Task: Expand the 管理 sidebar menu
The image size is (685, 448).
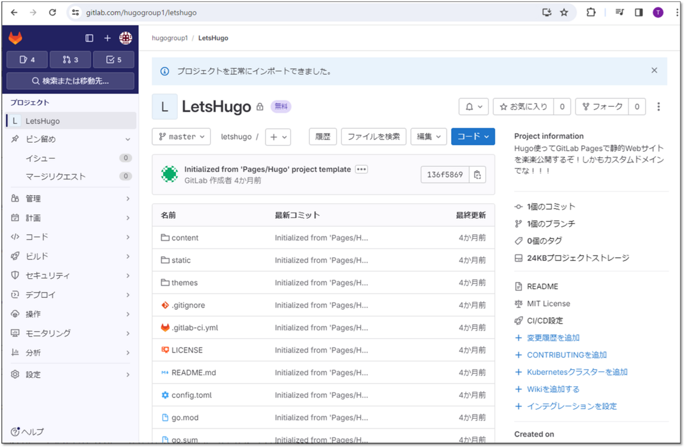Action: 71,198
